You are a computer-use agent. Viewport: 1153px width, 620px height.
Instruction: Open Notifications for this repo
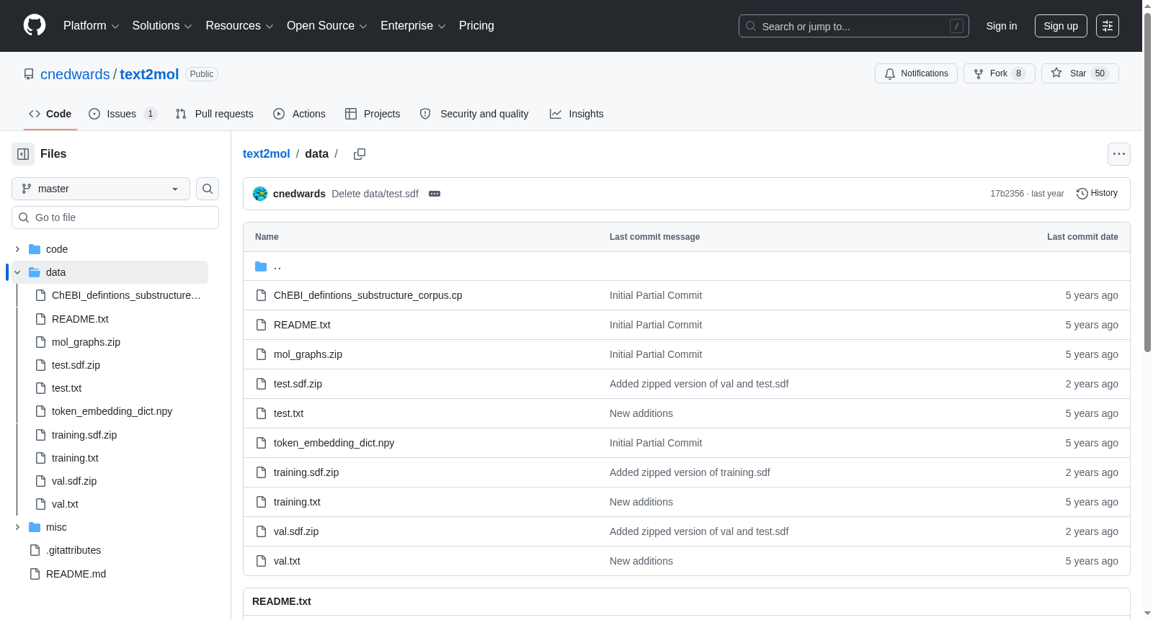[x=916, y=73]
